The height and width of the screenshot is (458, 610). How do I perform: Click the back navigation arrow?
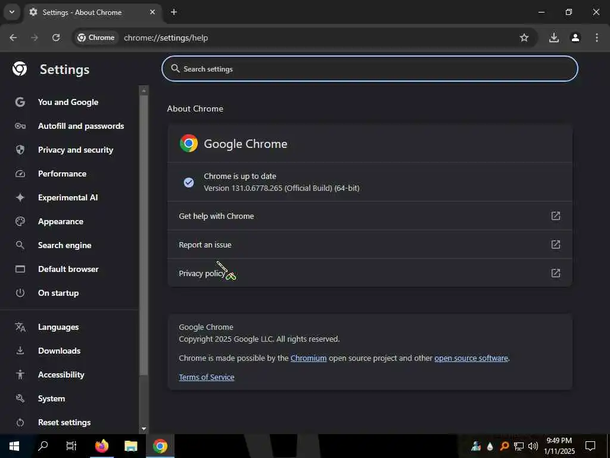(x=13, y=38)
